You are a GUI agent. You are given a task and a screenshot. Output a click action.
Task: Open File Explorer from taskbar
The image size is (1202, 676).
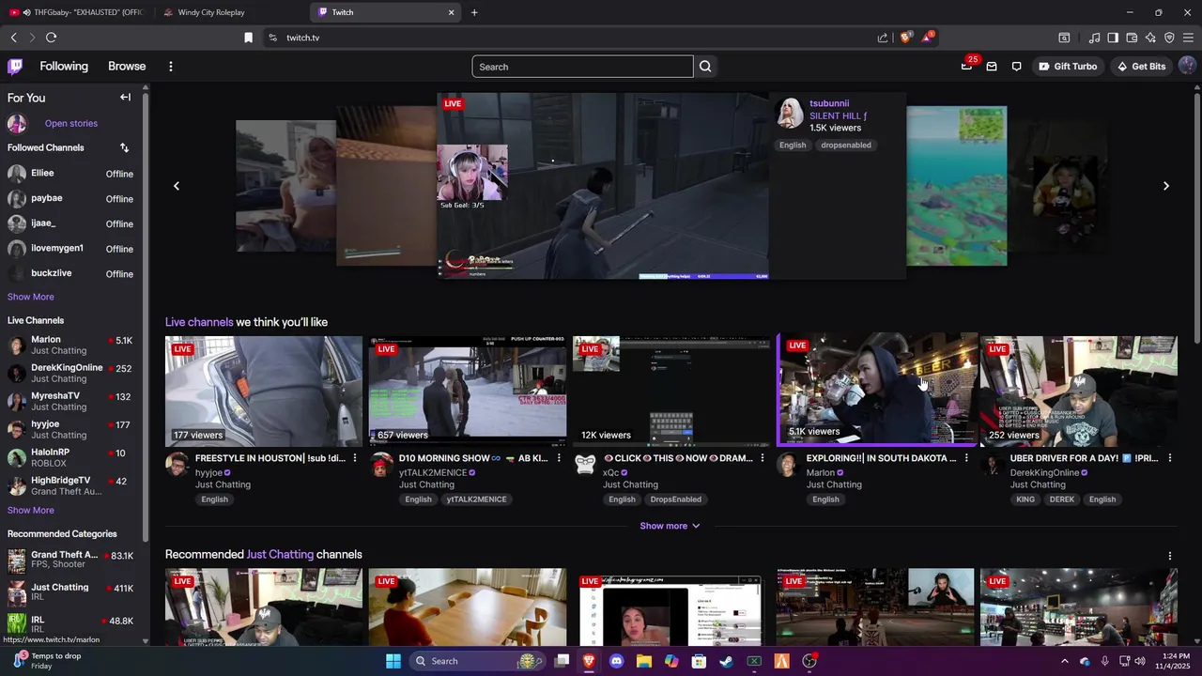(x=643, y=661)
